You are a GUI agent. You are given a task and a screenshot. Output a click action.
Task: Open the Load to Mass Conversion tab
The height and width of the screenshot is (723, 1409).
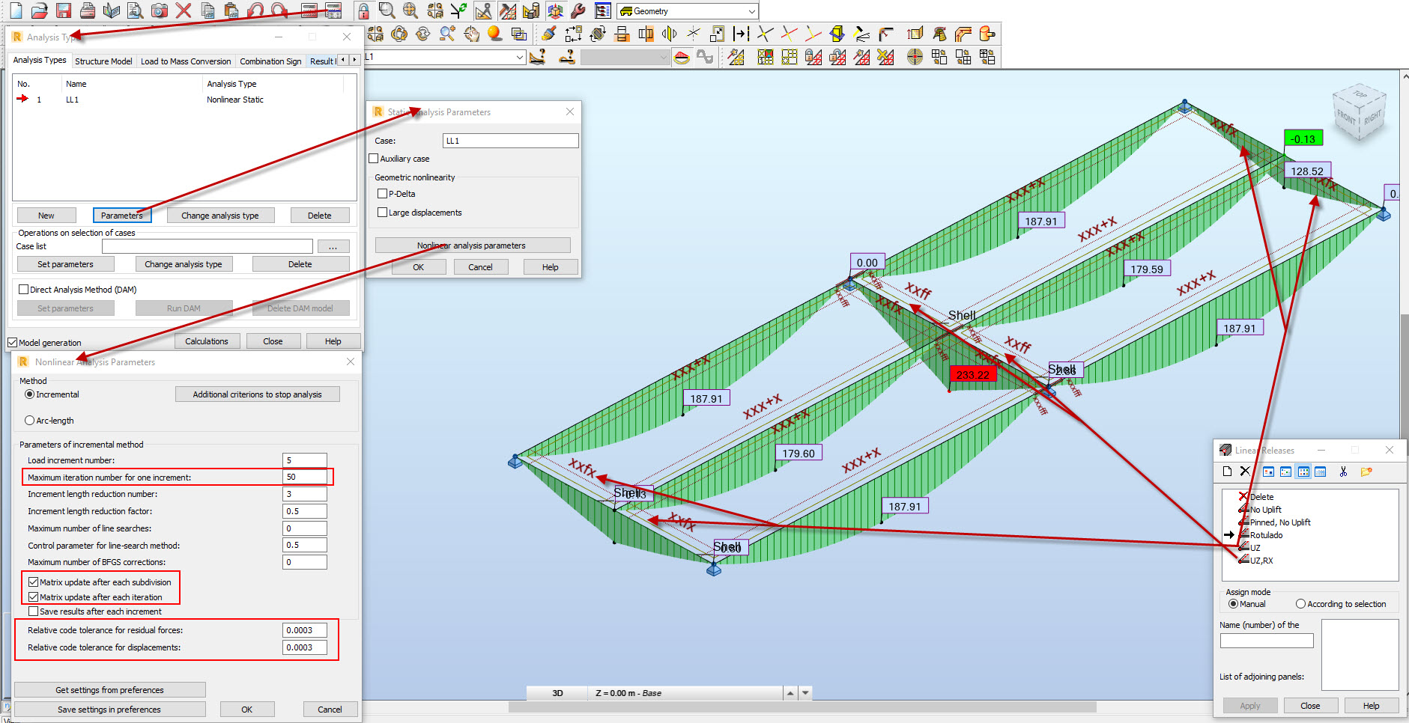click(x=186, y=61)
